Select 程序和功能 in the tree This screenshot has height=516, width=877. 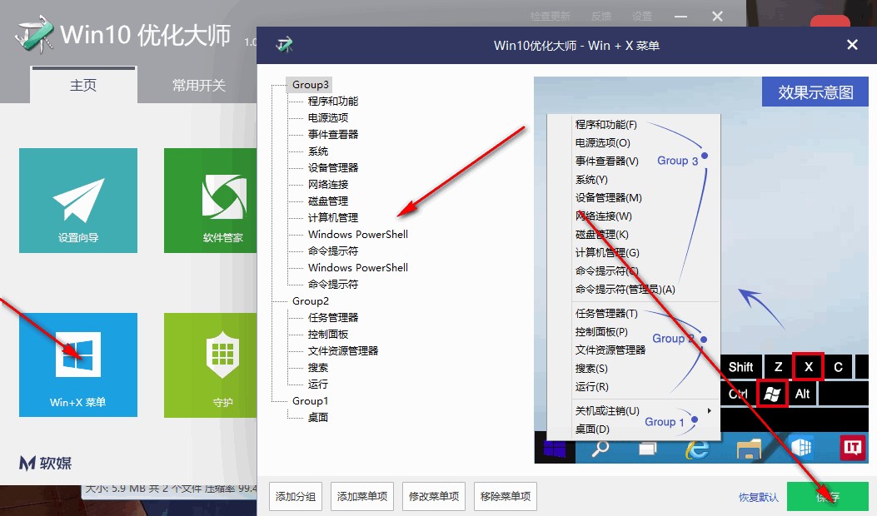pyautogui.click(x=333, y=102)
